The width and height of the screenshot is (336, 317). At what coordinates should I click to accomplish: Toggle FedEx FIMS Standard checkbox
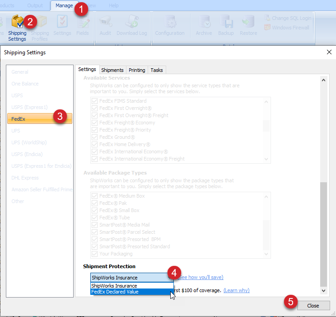pos(94,101)
